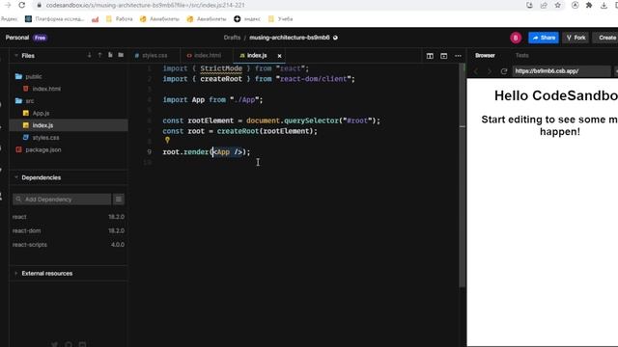Click the Create button
This screenshot has height=347, width=618.
coord(606,38)
